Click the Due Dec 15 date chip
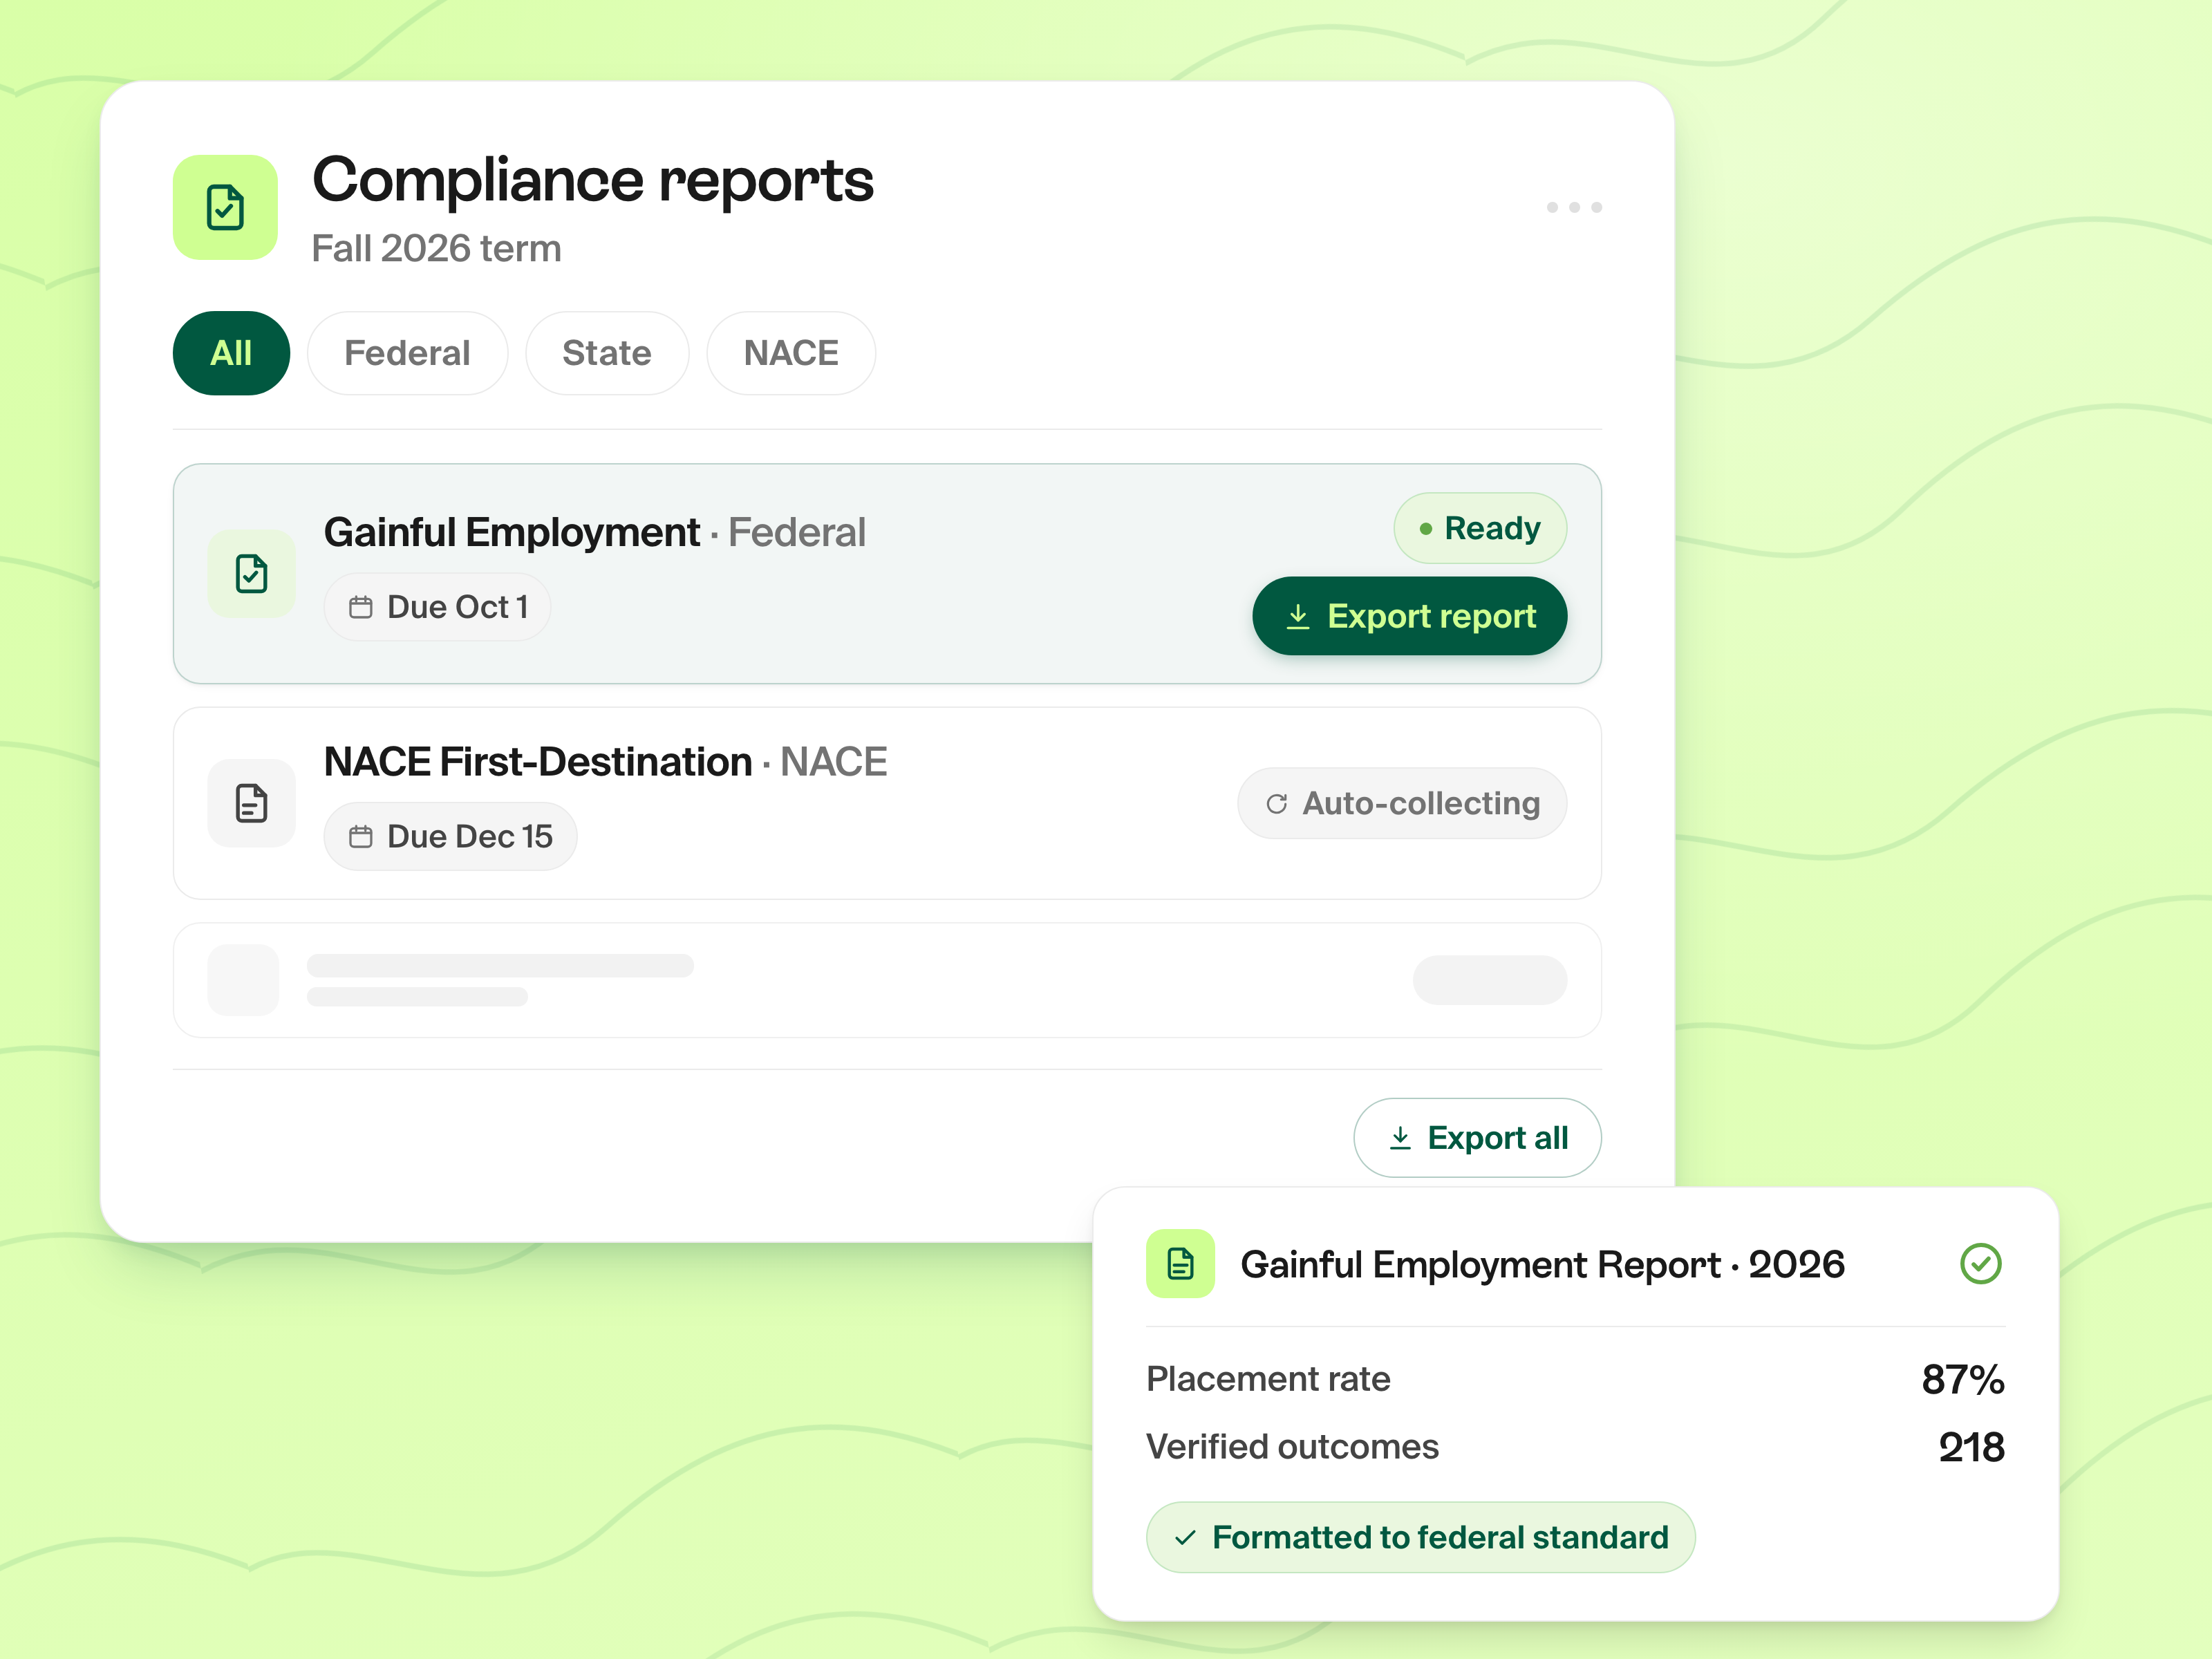The width and height of the screenshot is (2212, 1659). click(450, 836)
